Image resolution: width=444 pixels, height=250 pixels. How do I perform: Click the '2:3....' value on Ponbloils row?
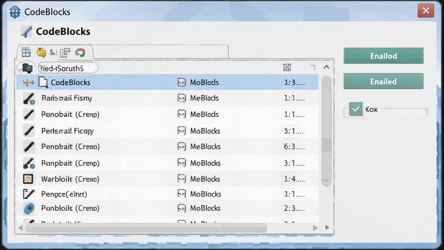(294, 208)
